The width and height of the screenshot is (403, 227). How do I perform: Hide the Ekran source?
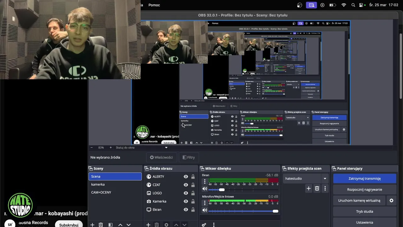pos(186,210)
